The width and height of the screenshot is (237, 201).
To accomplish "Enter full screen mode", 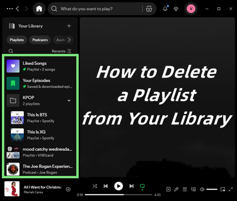I will [231, 189].
